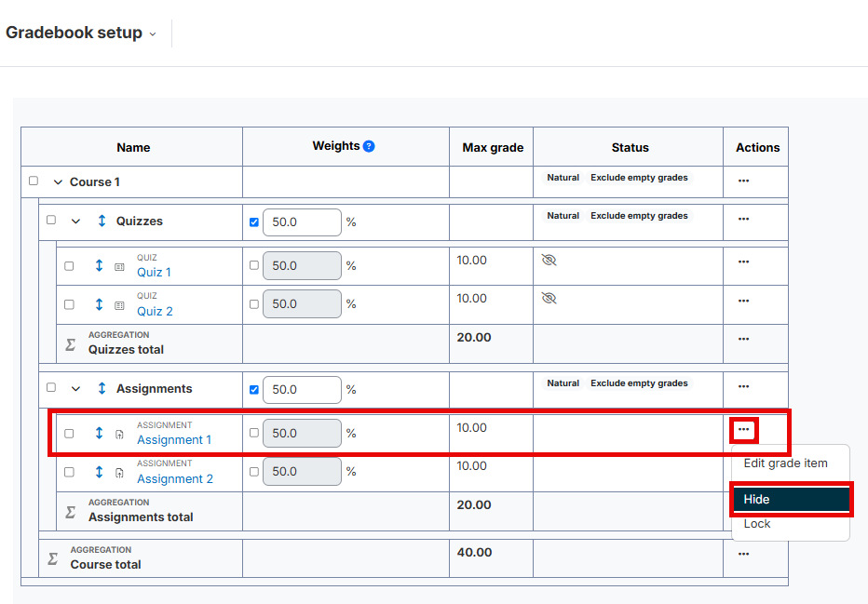The height and width of the screenshot is (604, 868).
Task: Click move arrow icon for Quiz 2
Action: [x=99, y=304]
